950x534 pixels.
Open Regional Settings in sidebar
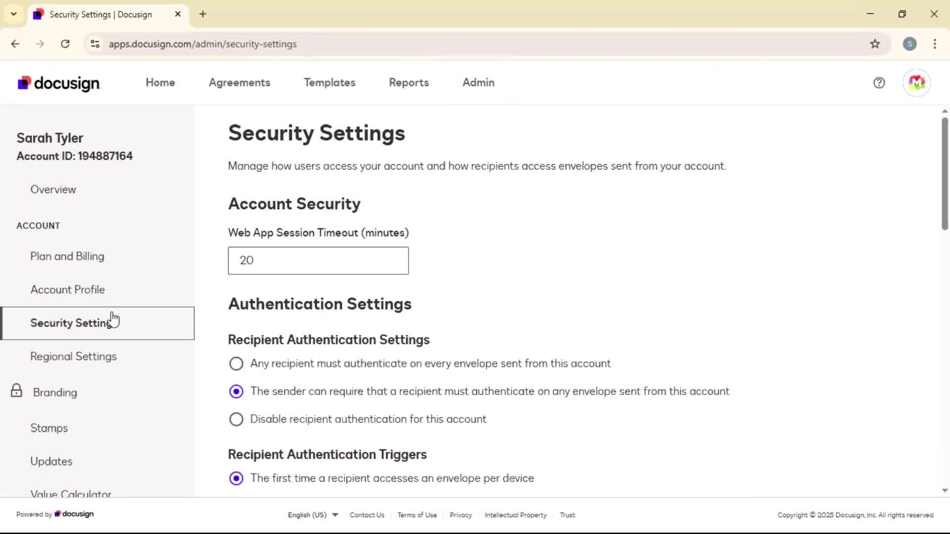[73, 356]
